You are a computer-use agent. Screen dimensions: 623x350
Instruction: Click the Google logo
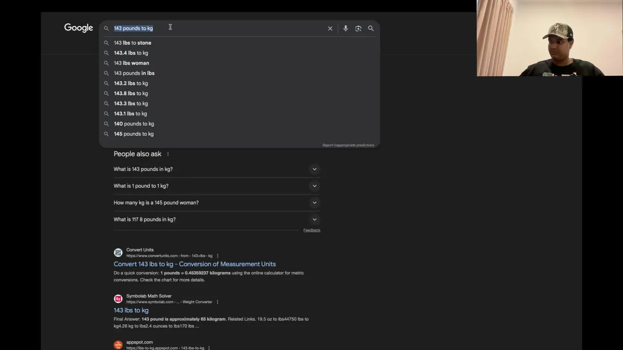[78, 28]
